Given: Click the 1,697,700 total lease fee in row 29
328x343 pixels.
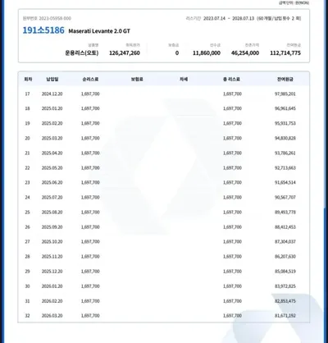Looking at the screenshot, I should tap(232, 272).
